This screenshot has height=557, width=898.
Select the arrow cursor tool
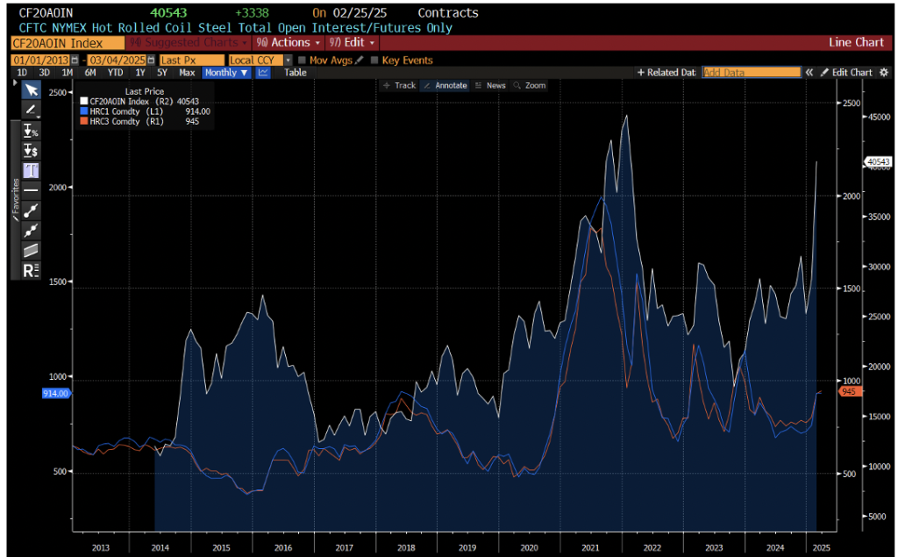coord(31,89)
